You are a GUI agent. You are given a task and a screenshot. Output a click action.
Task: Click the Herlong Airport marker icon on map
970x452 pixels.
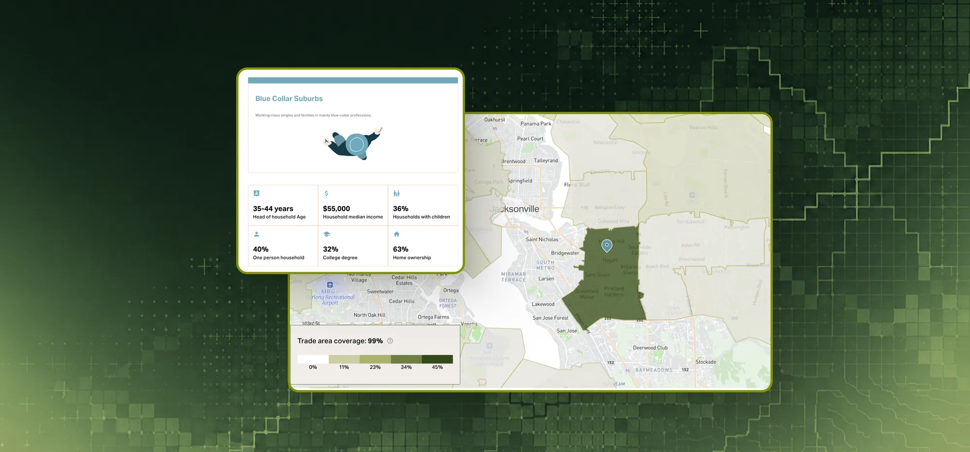pyautogui.click(x=330, y=285)
